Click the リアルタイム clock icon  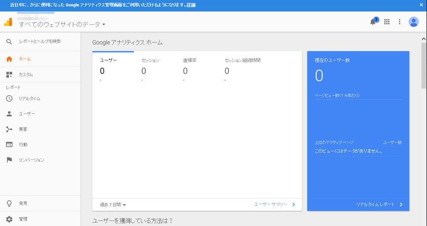pyautogui.click(x=9, y=99)
